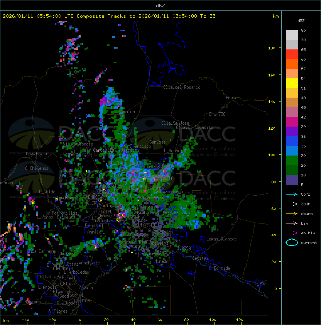This screenshot has width=321, height=325.
Task: Click the 'TUNUYAN' map label
Action: pyautogui.click(x=82, y=301)
